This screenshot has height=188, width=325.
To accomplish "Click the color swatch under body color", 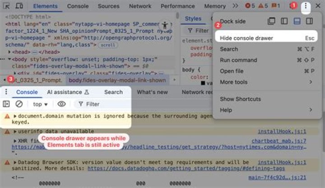I will click(203, 83).
